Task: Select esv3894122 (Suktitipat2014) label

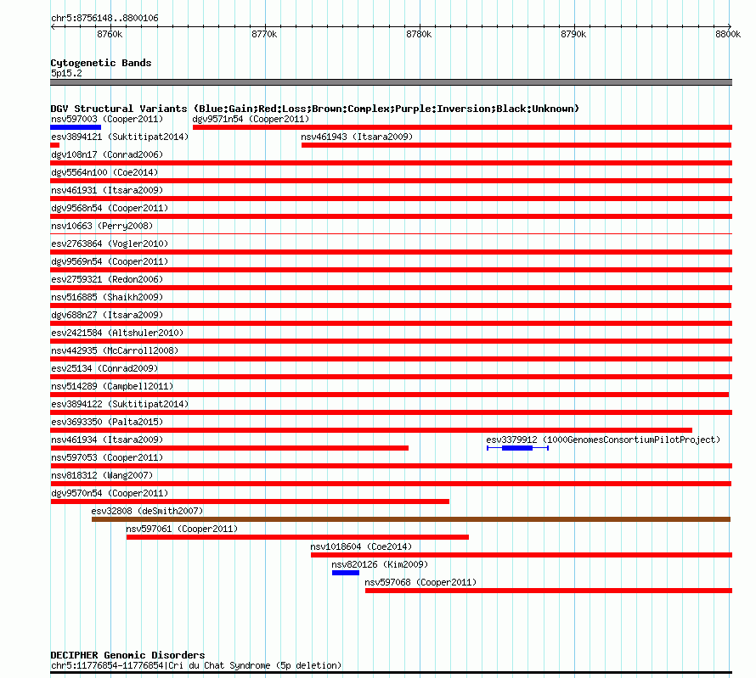Action: pyautogui.click(x=120, y=404)
